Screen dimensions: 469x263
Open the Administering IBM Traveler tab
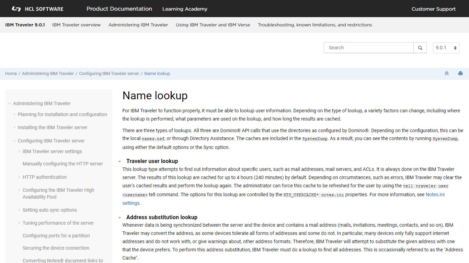pyautogui.click(x=138, y=25)
